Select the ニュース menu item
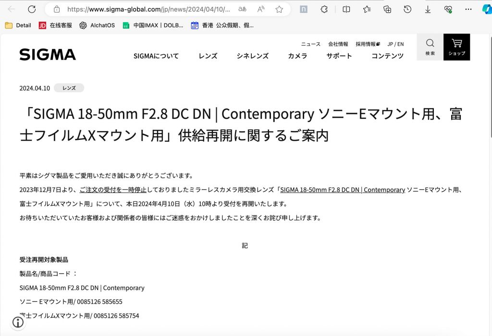The image size is (492, 336). pyautogui.click(x=310, y=44)
